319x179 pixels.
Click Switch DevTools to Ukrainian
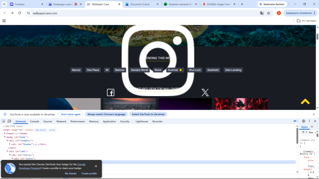click(x=148, y=114)
